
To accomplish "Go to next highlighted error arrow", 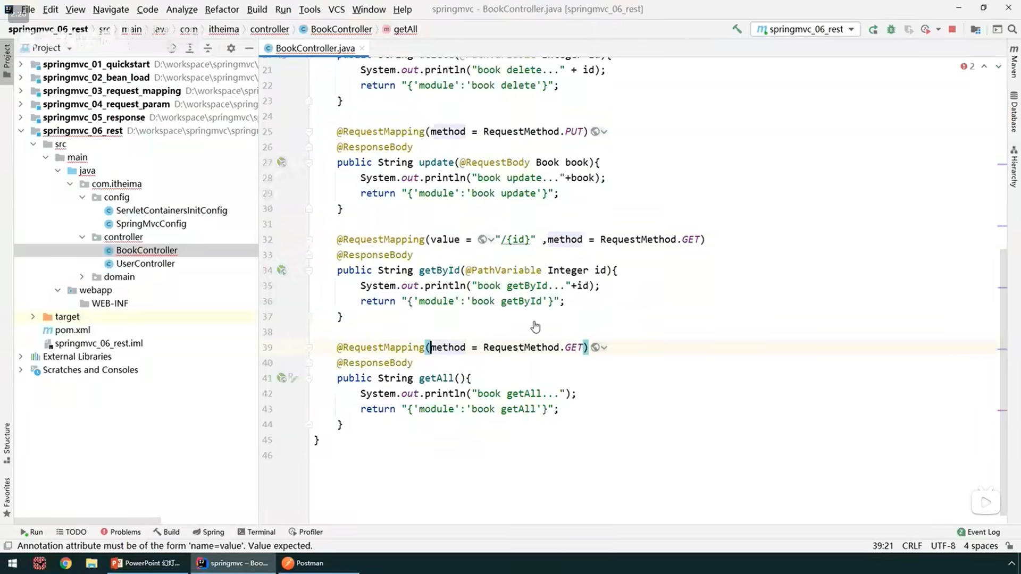I will (998, 66).
